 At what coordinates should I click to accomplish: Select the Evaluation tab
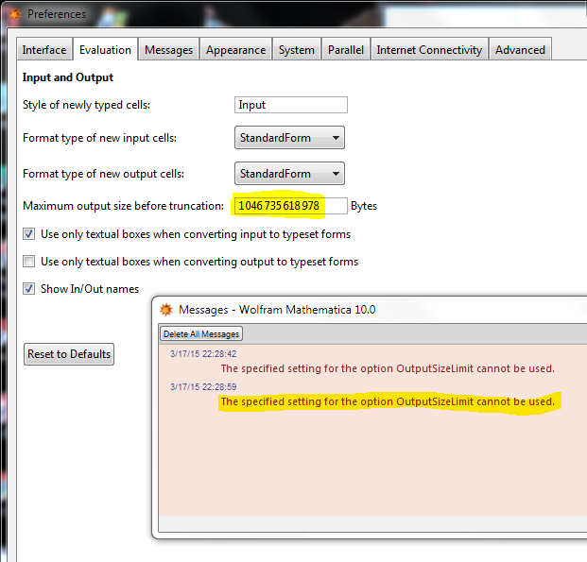(x=105, y=50)
